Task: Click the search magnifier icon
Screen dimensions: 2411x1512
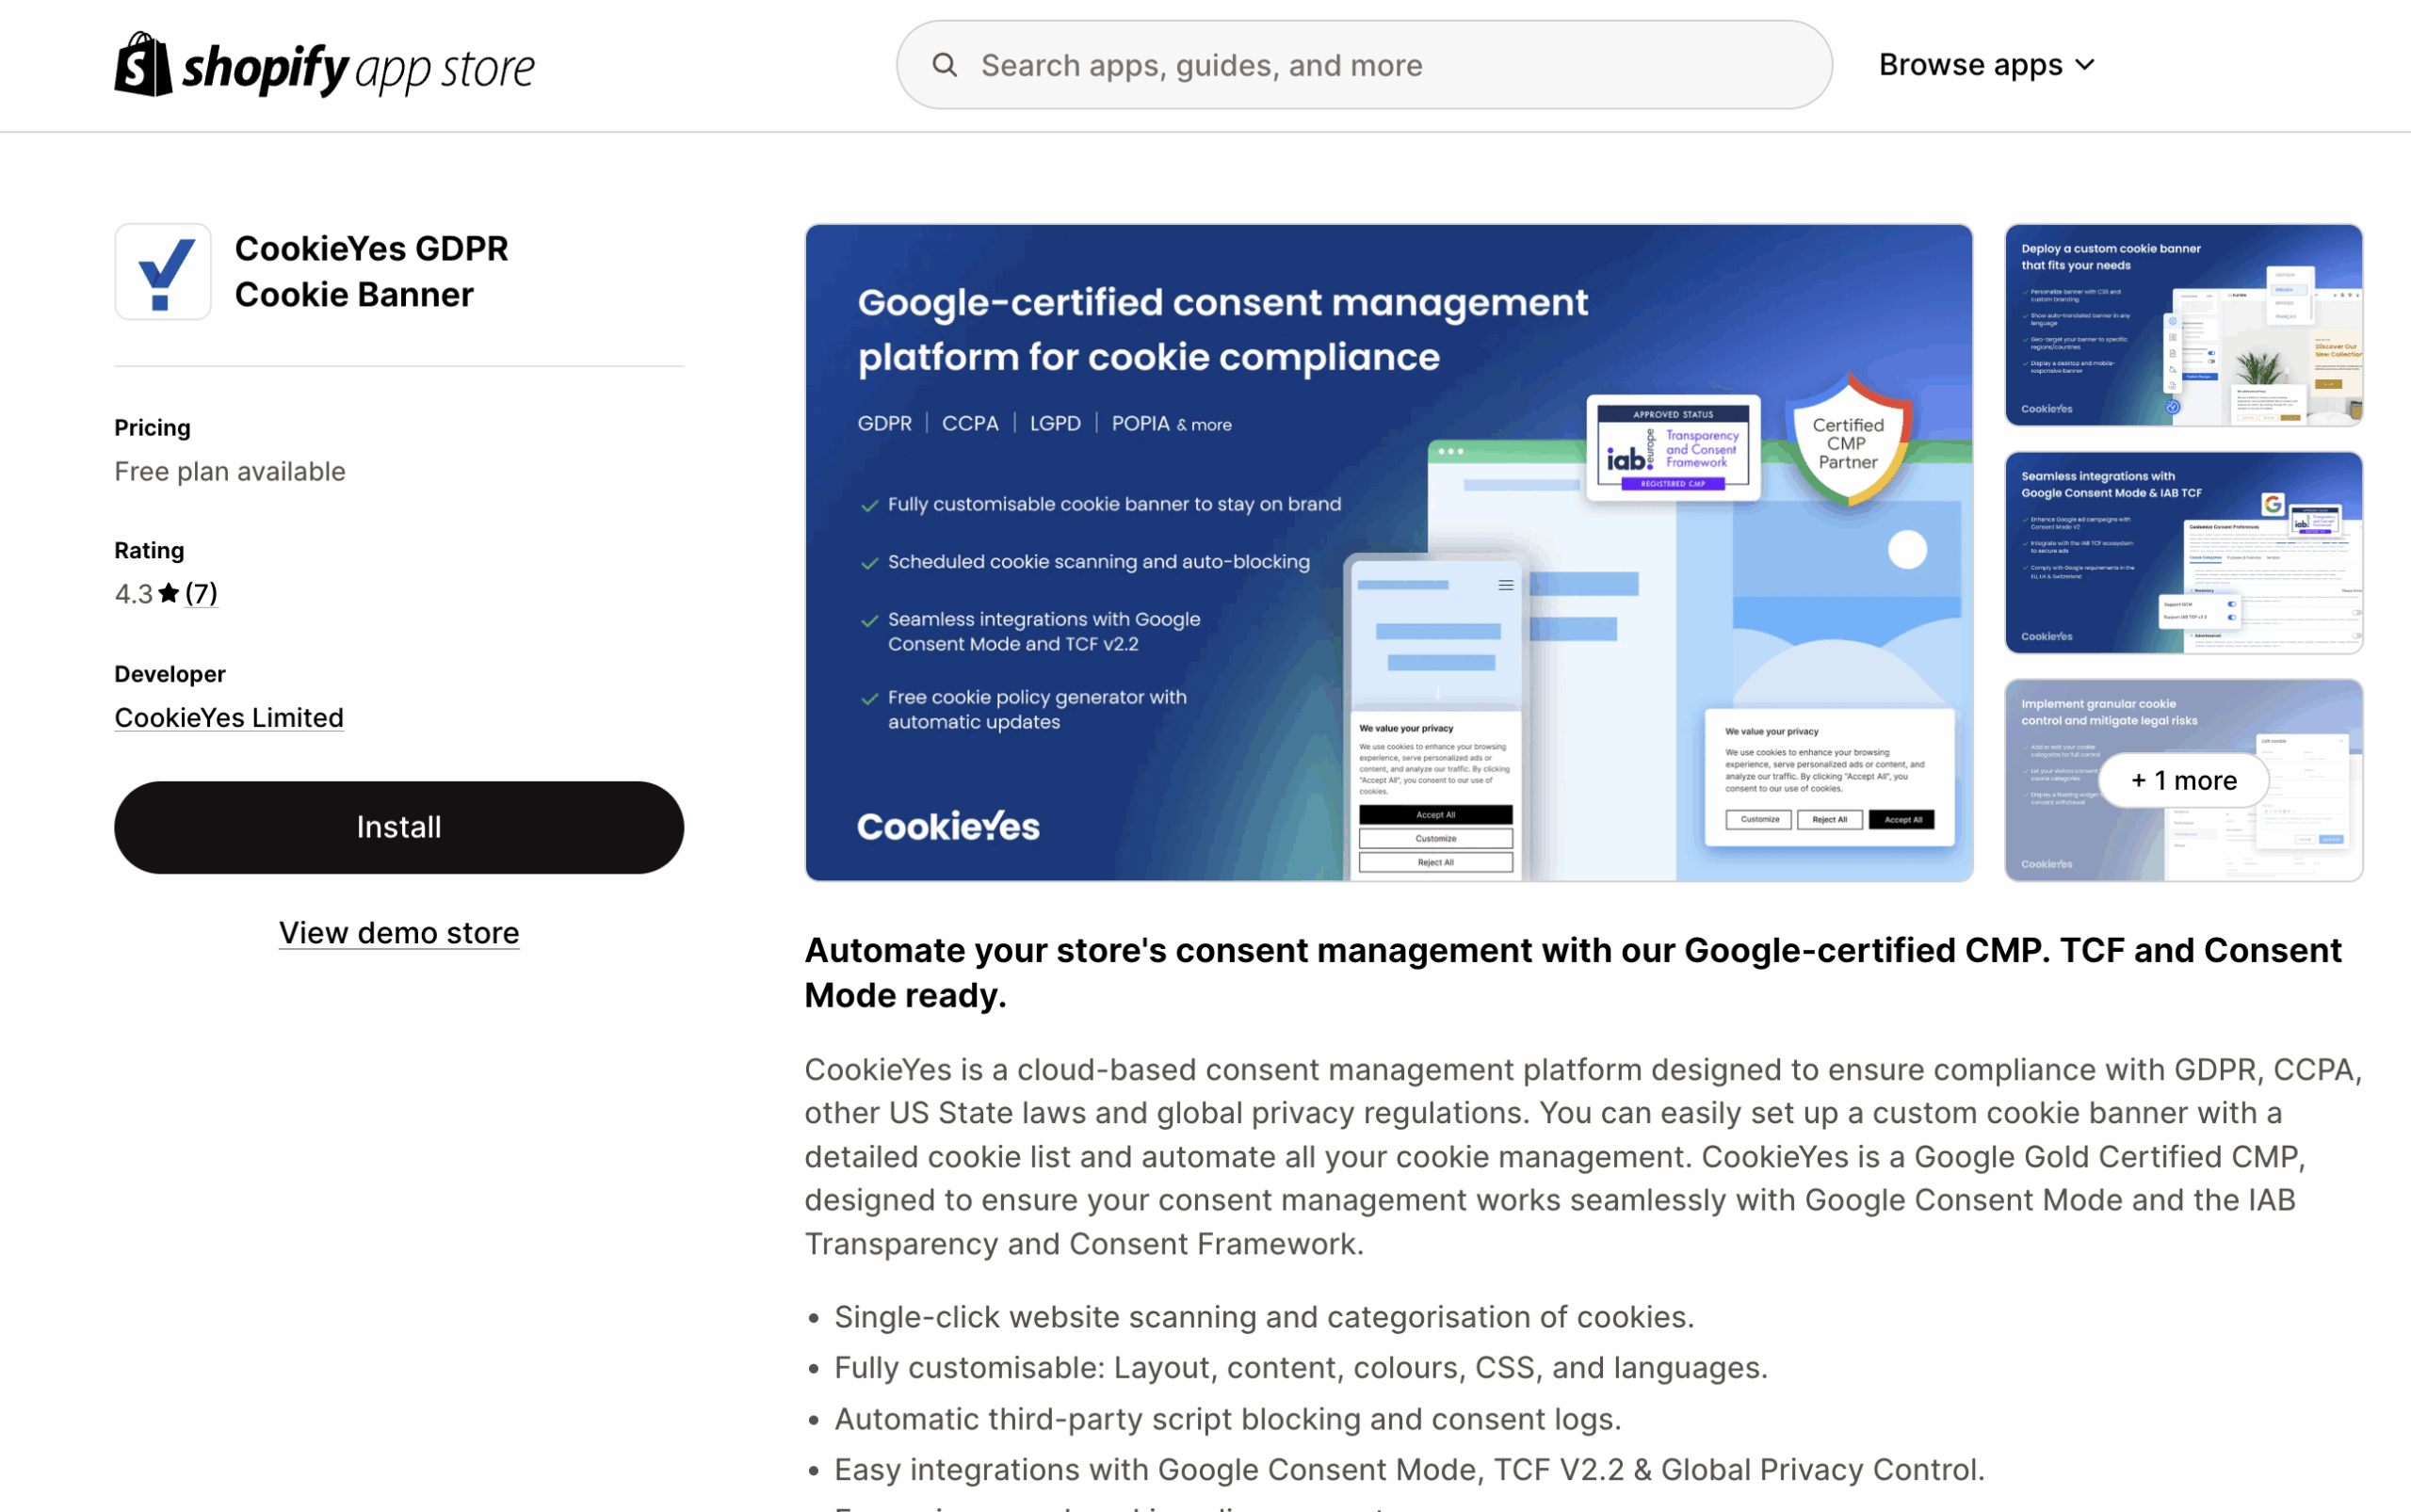Action: [945, 65]
